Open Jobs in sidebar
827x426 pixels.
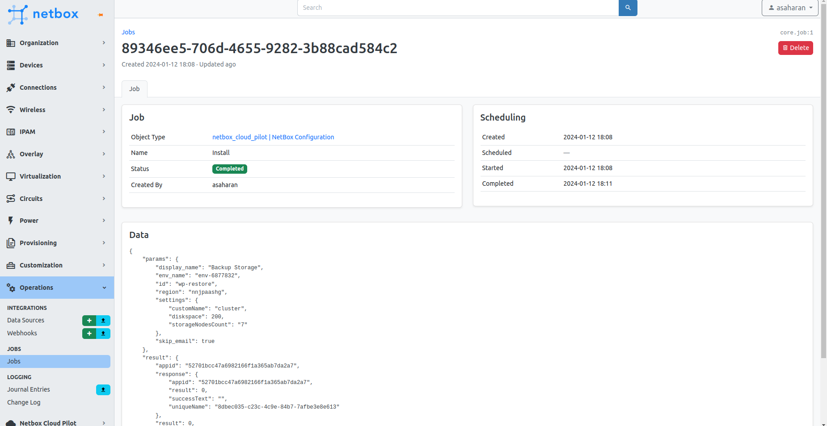click(x=55, y=361)
